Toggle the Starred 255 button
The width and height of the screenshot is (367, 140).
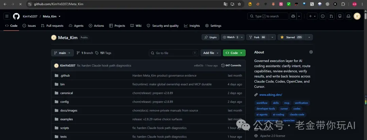[x=291, y=37]
